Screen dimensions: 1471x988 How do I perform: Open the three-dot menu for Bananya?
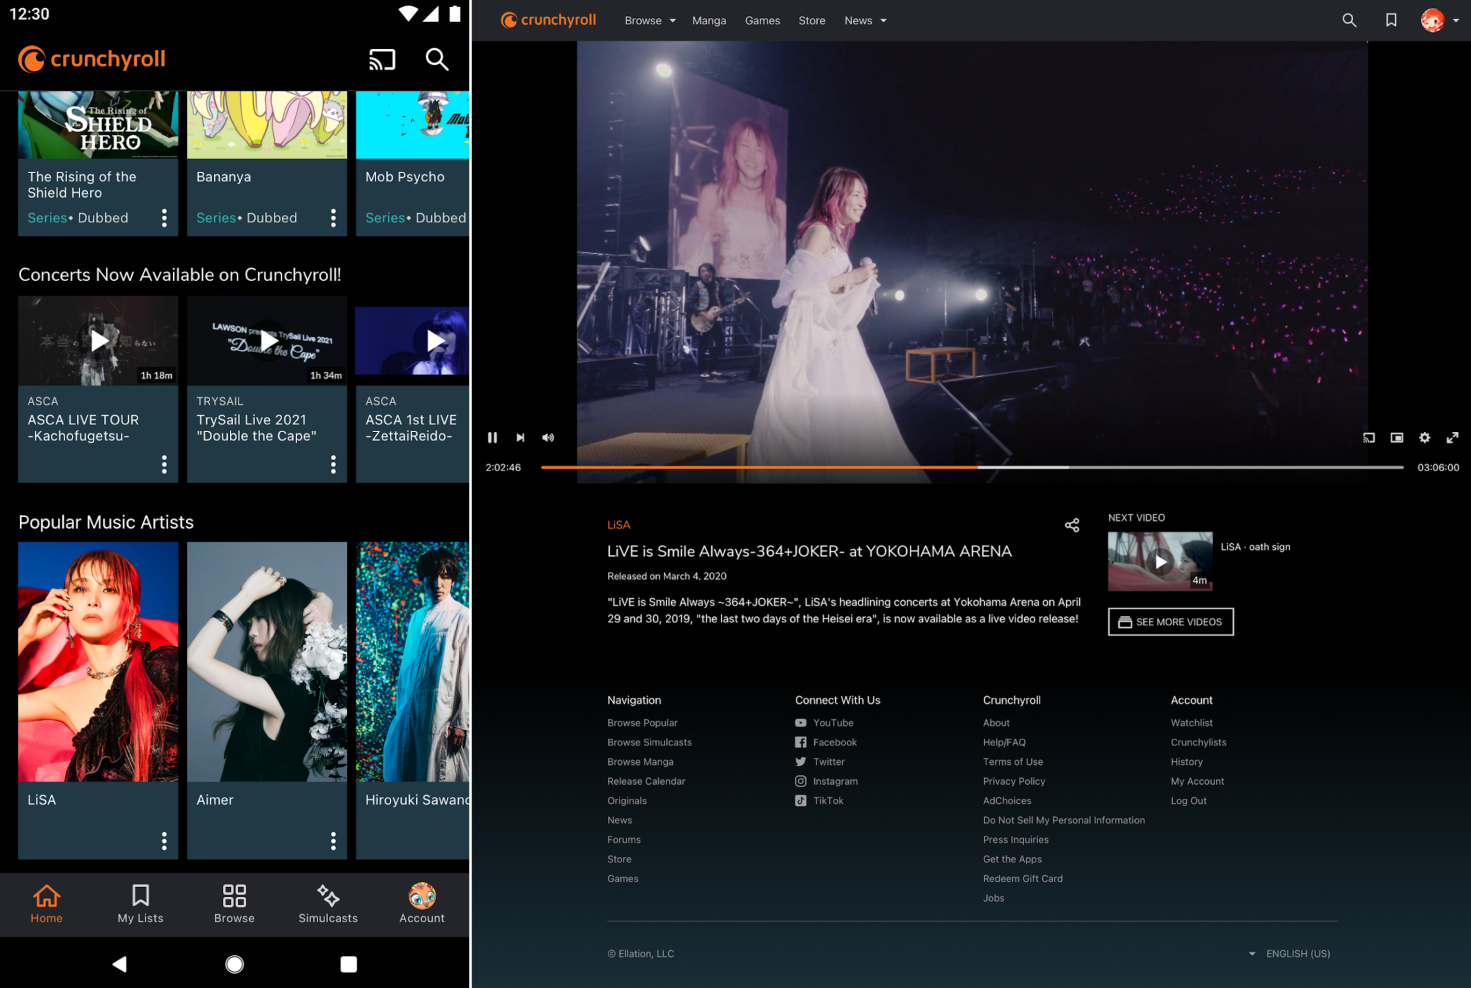[333, 218]
